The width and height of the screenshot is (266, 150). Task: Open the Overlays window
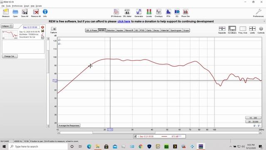(x=159, y=13)
